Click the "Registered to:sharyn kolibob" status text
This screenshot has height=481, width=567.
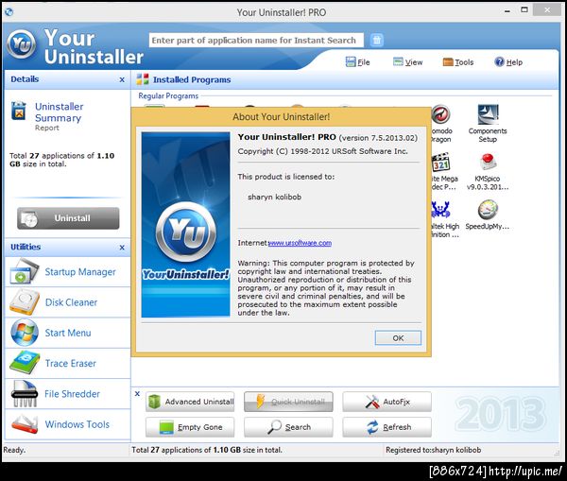pyautogui.click(x=433, y=450)
